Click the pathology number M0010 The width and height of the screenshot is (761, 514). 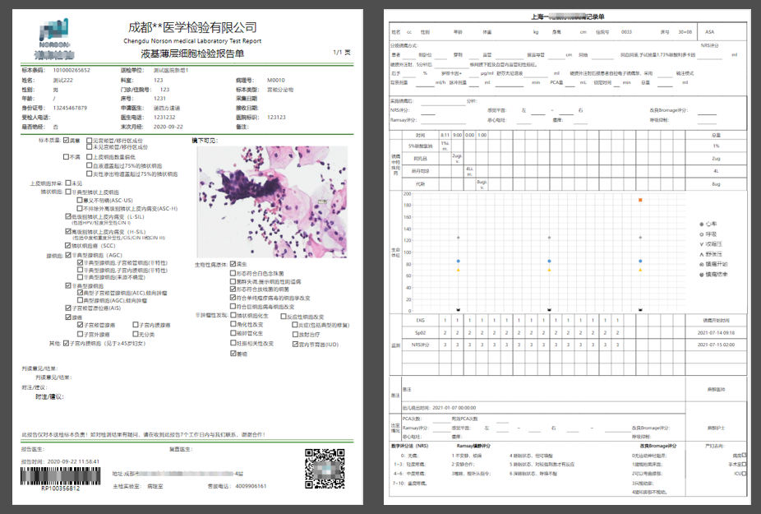[x=276, y=80]
